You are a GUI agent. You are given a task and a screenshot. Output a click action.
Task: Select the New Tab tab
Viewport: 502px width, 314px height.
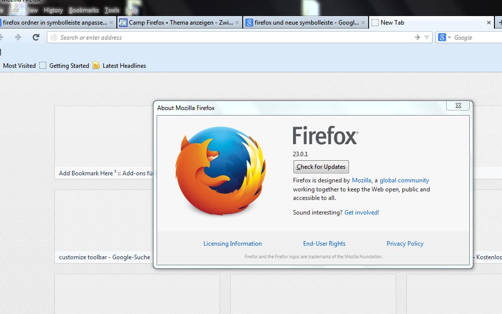click(431, 23)
